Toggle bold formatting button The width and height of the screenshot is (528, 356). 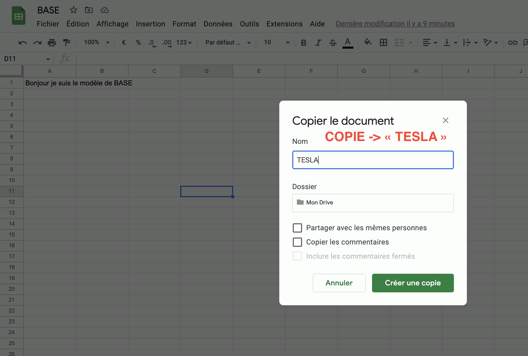tap(303, 42)
